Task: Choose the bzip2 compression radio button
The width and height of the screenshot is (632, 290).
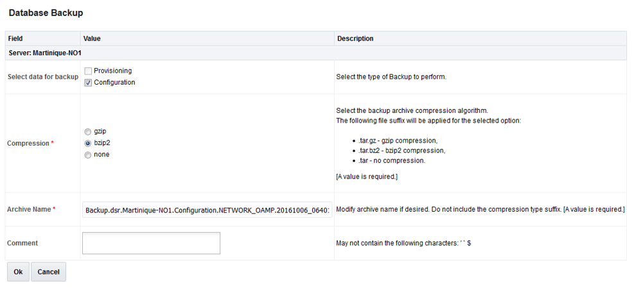Action: tap(88, 143)
